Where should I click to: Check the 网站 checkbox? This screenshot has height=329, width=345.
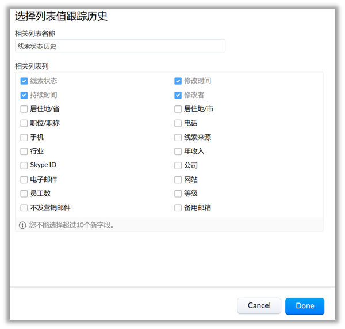point(178,180)
